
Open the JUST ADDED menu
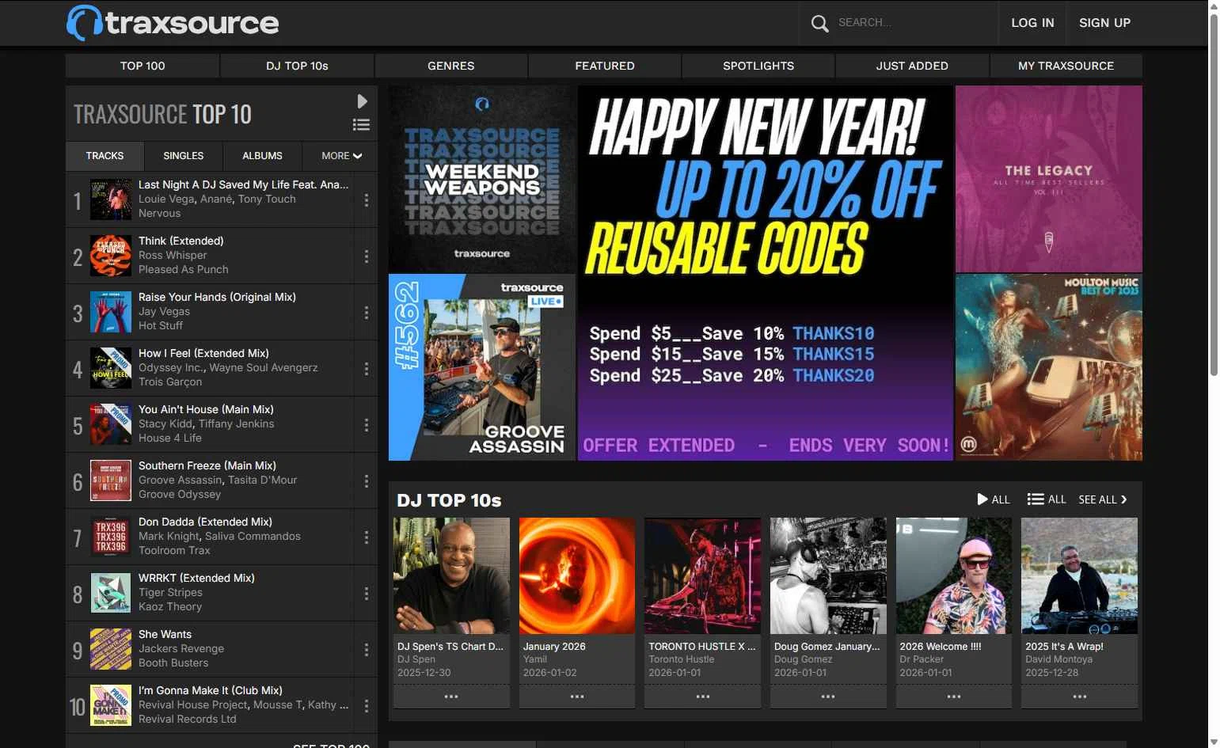[912, 66]
